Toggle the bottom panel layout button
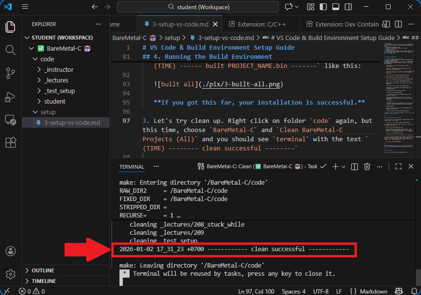This screenshot has height=295, width=421. click(336, 7)
